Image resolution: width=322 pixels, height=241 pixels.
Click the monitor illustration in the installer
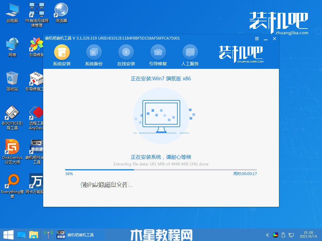161,116
